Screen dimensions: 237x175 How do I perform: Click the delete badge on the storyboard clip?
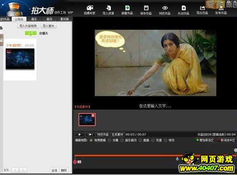pos(93,115)
